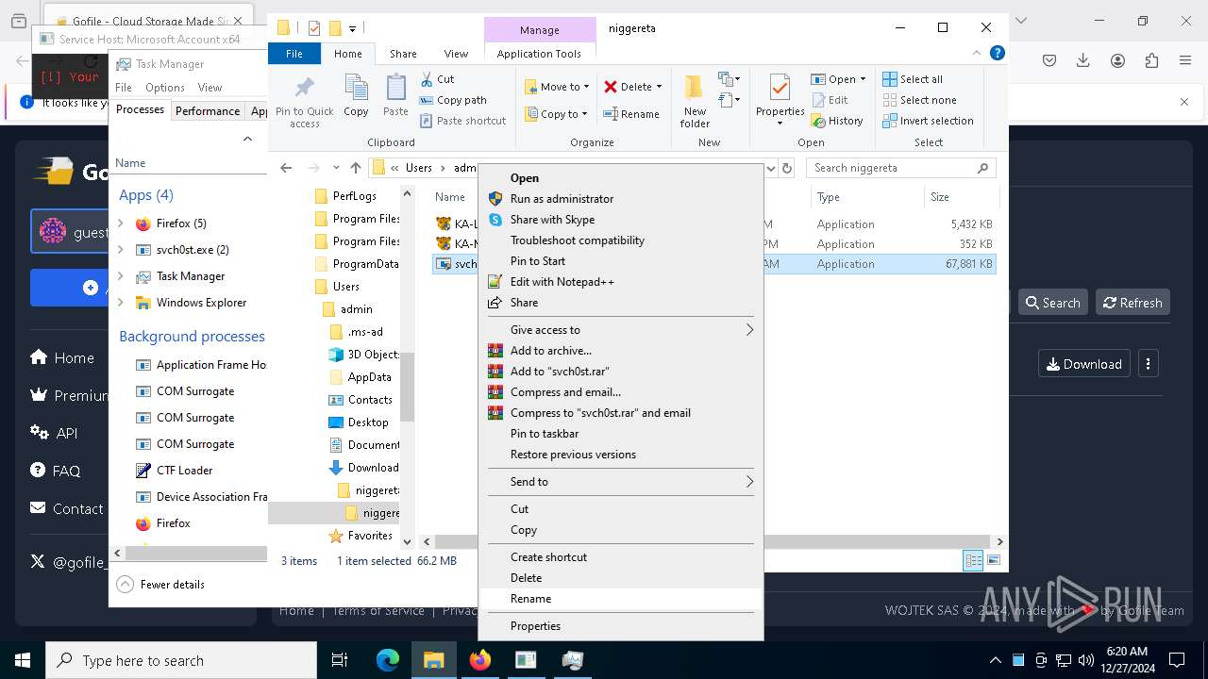Viewport: 1208px width, 679px height.
Task: Choose Share with Skype
Action: 621,220
